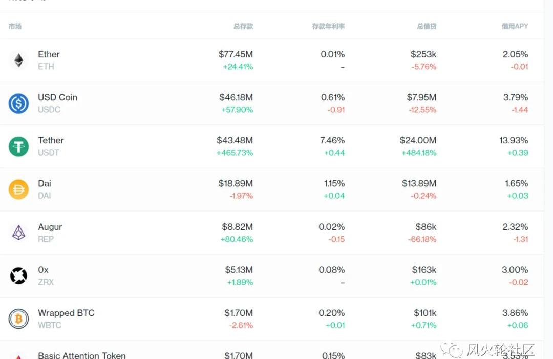Click the 借用APY column header
The image size is (553, 359).
(515, 26)
